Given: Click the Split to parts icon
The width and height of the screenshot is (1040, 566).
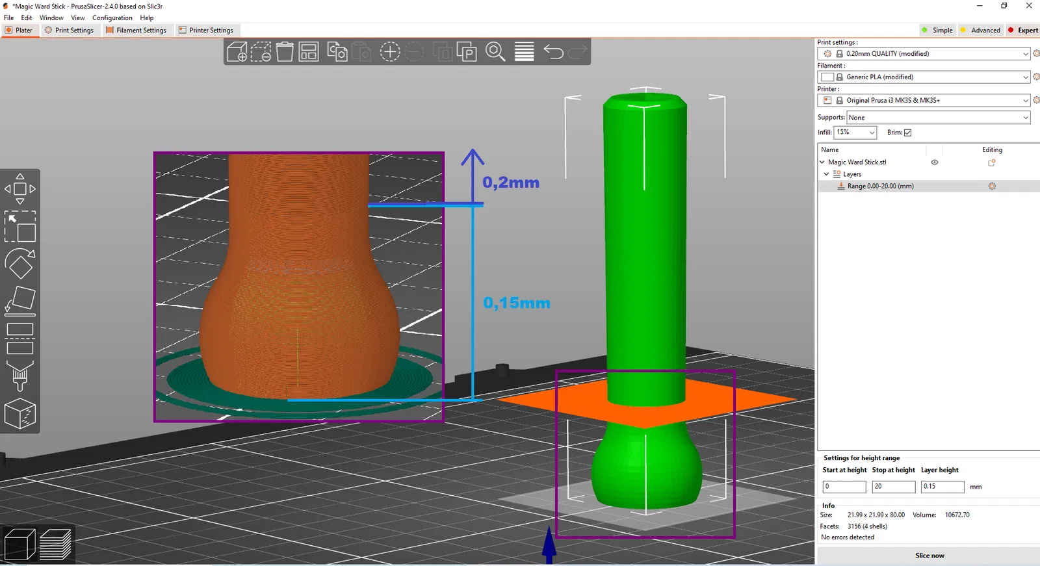Looking at the screenshot, I should [x=467, y=52].
